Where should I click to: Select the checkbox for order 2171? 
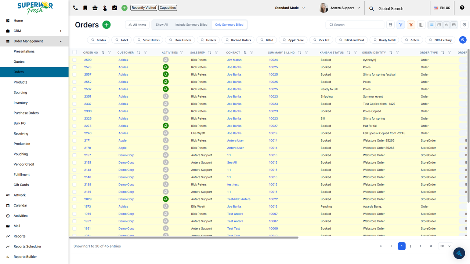(x=75, y=140)
